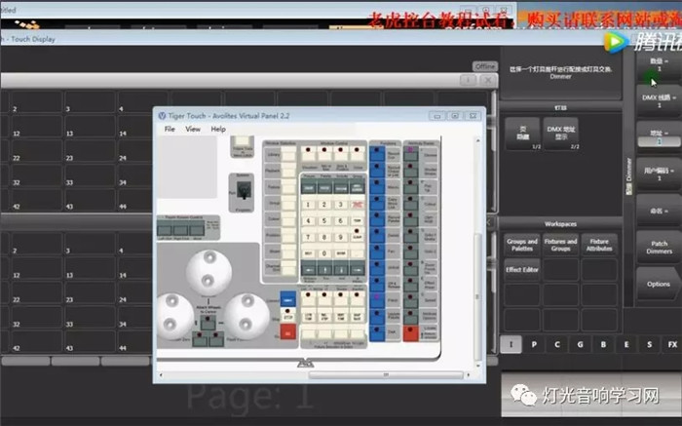Select the Dimmer attribute bank button
The height and width of the screenshot is (426, 682).
pyautogui.click(x=410, y=154)
